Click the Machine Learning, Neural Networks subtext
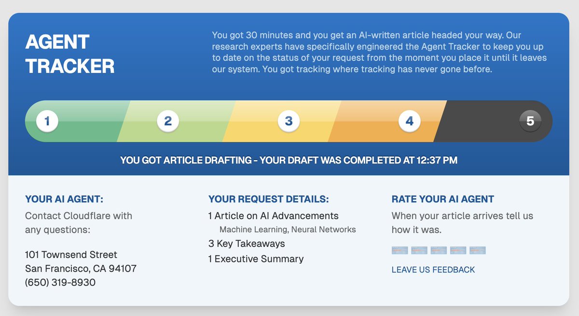 [288, 230]
